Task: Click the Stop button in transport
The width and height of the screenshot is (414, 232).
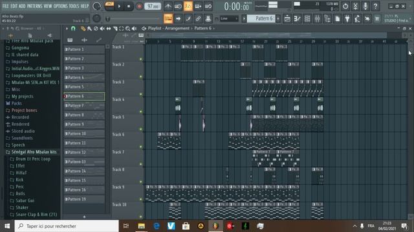Action: tap(129, 6)
